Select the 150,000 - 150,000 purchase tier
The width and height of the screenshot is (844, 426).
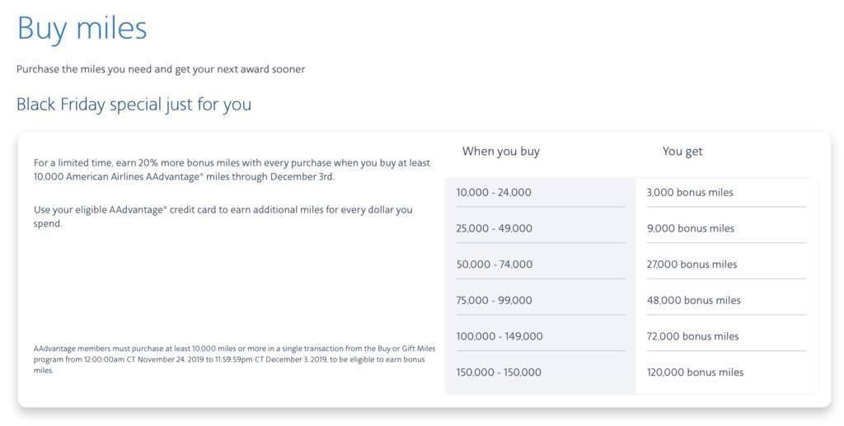coord(499,372)
